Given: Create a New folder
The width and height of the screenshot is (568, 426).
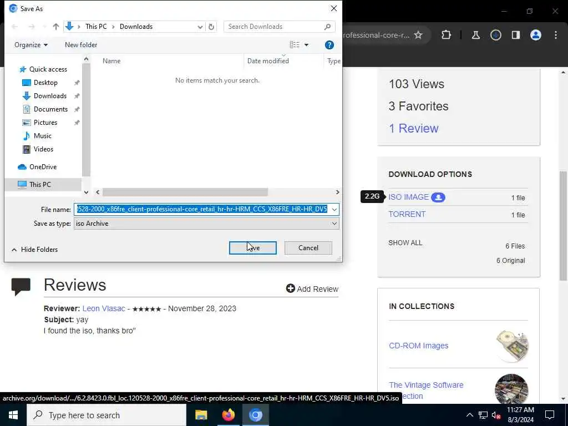Looking at the screenshot, I should pyautogui.click(x=81, y=45).
